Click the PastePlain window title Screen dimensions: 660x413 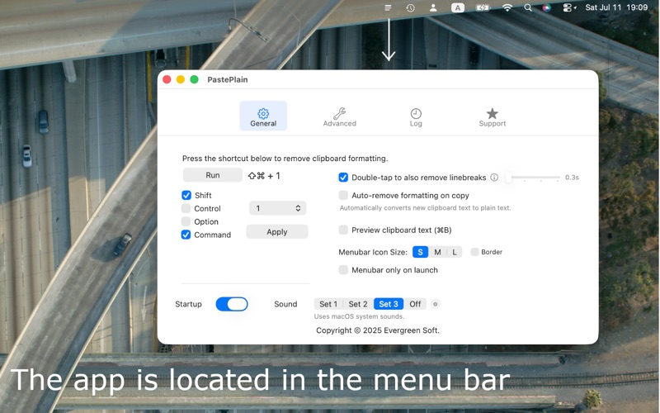(228, 79)
